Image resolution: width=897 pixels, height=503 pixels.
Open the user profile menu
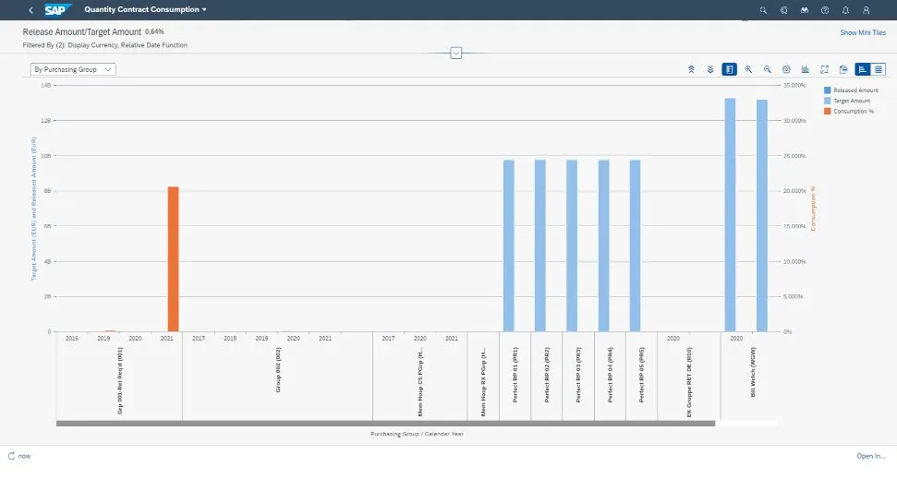[x=866, y=10]
